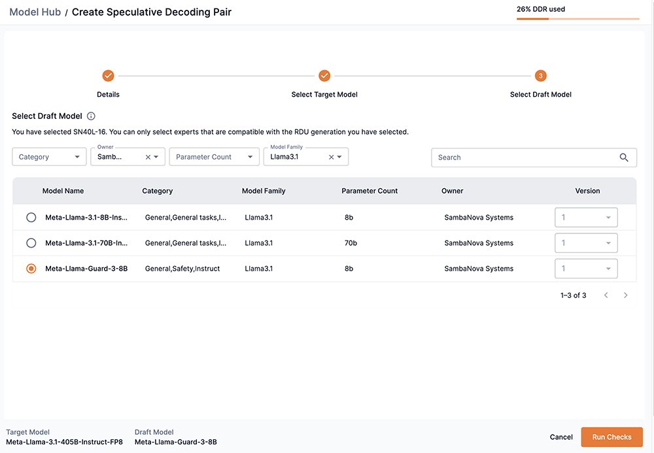Click the Select Target Model step checkmark
The width and height of the screenshot is (654, 453).
click(x=324, y=76)
